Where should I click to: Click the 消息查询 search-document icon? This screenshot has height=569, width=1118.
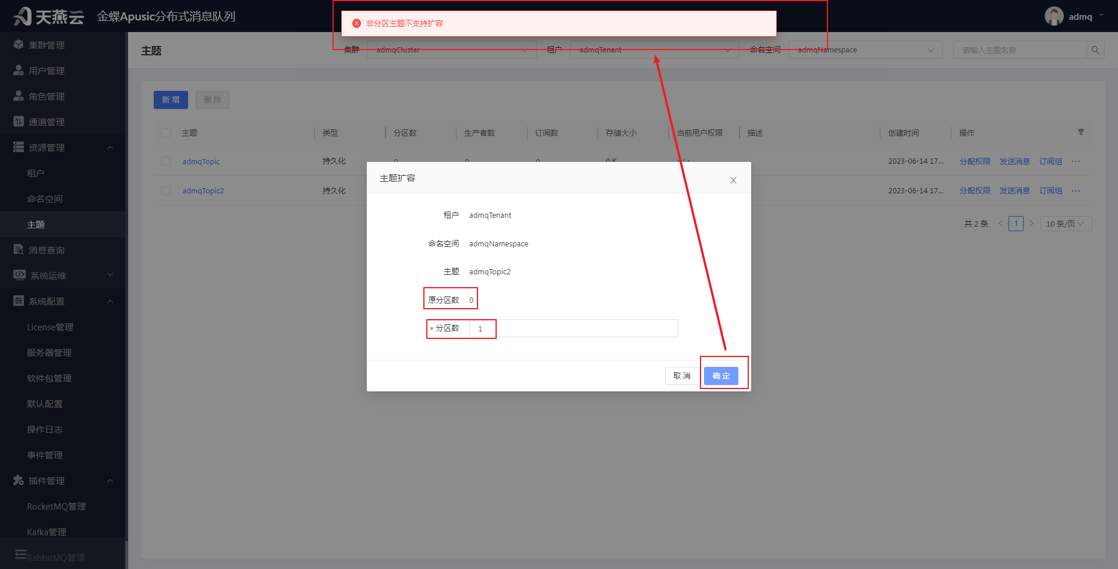[19, 250]
